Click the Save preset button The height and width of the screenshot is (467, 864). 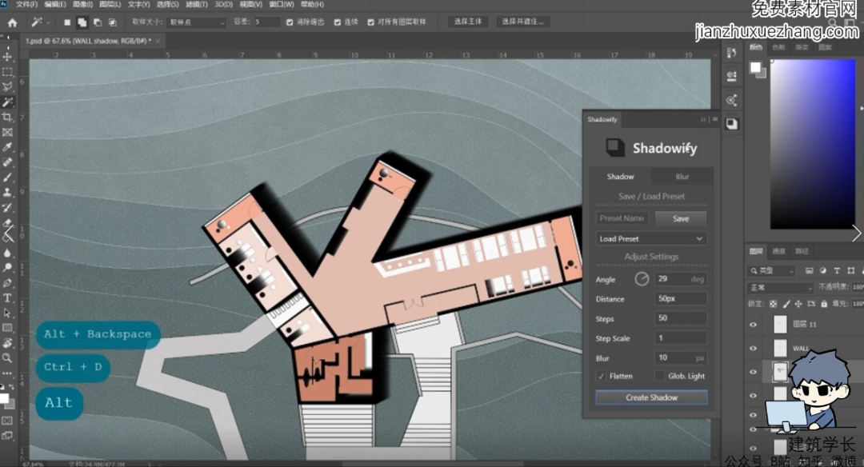680,218
